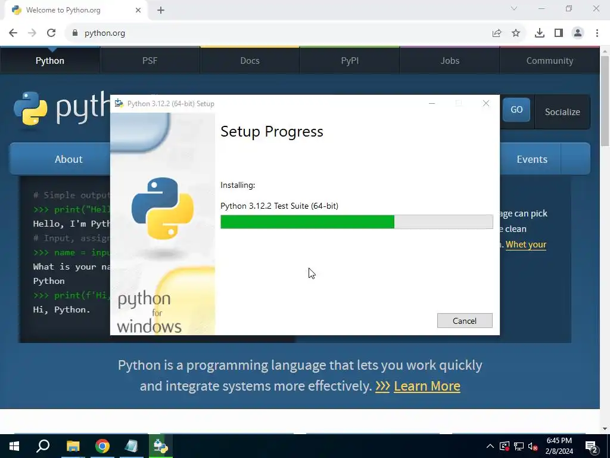Toggle the browser side panel icon

click(x=559, y=33)
